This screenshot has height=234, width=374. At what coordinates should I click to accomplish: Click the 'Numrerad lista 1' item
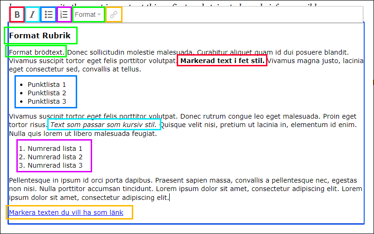click(55, 149)
